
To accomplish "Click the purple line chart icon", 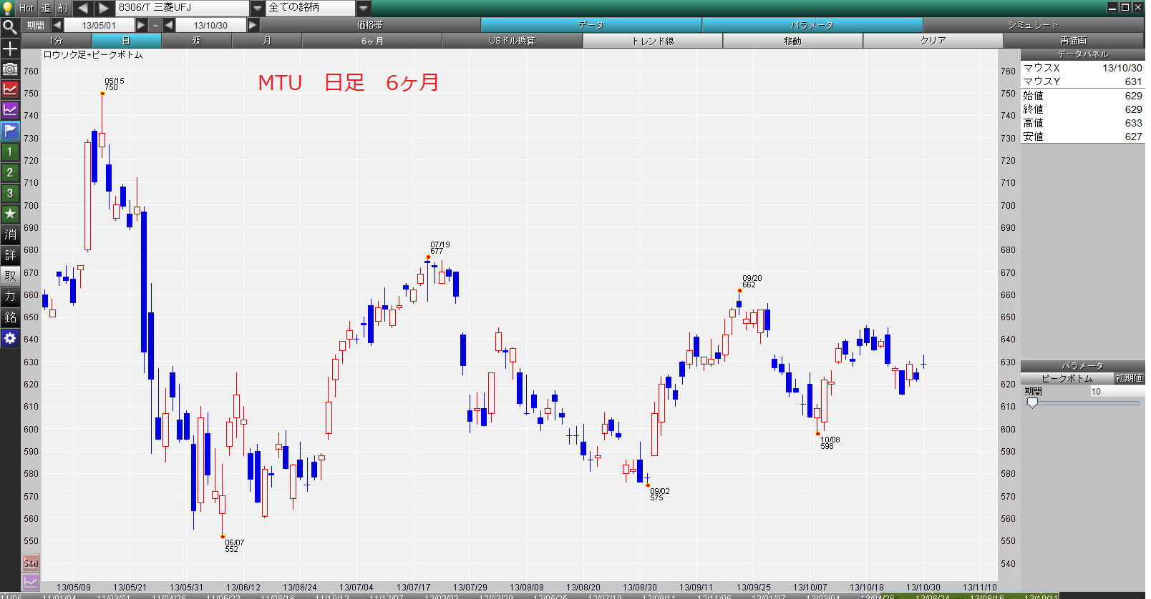I will 10,110.
